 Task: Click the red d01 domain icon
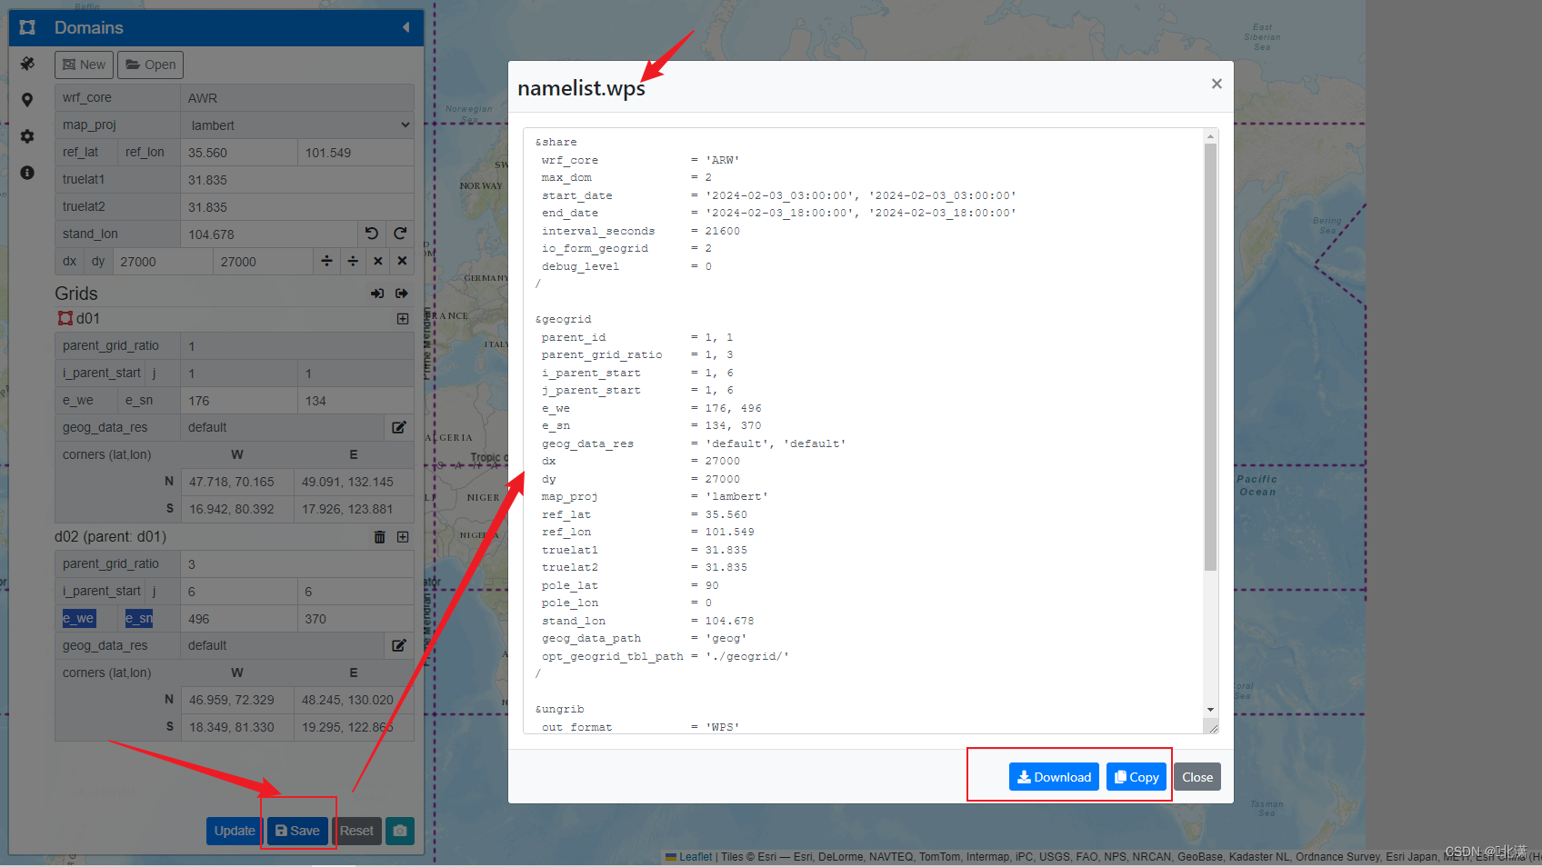[x=65, y=318]
